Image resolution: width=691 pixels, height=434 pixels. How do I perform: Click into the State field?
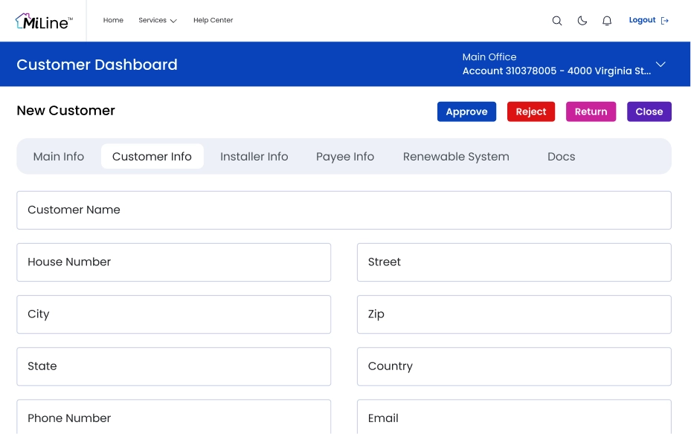[x=173, y=366]
